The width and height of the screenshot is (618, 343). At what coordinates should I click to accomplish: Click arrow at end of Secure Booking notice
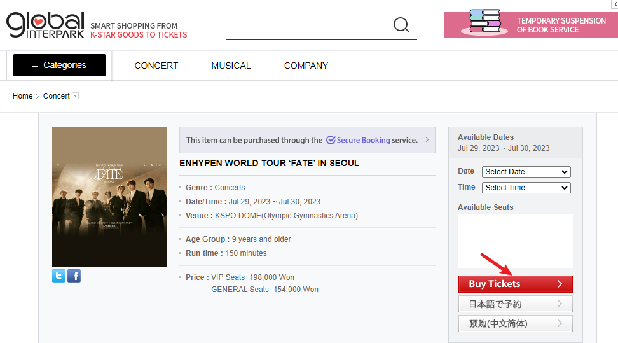(427, 140)
